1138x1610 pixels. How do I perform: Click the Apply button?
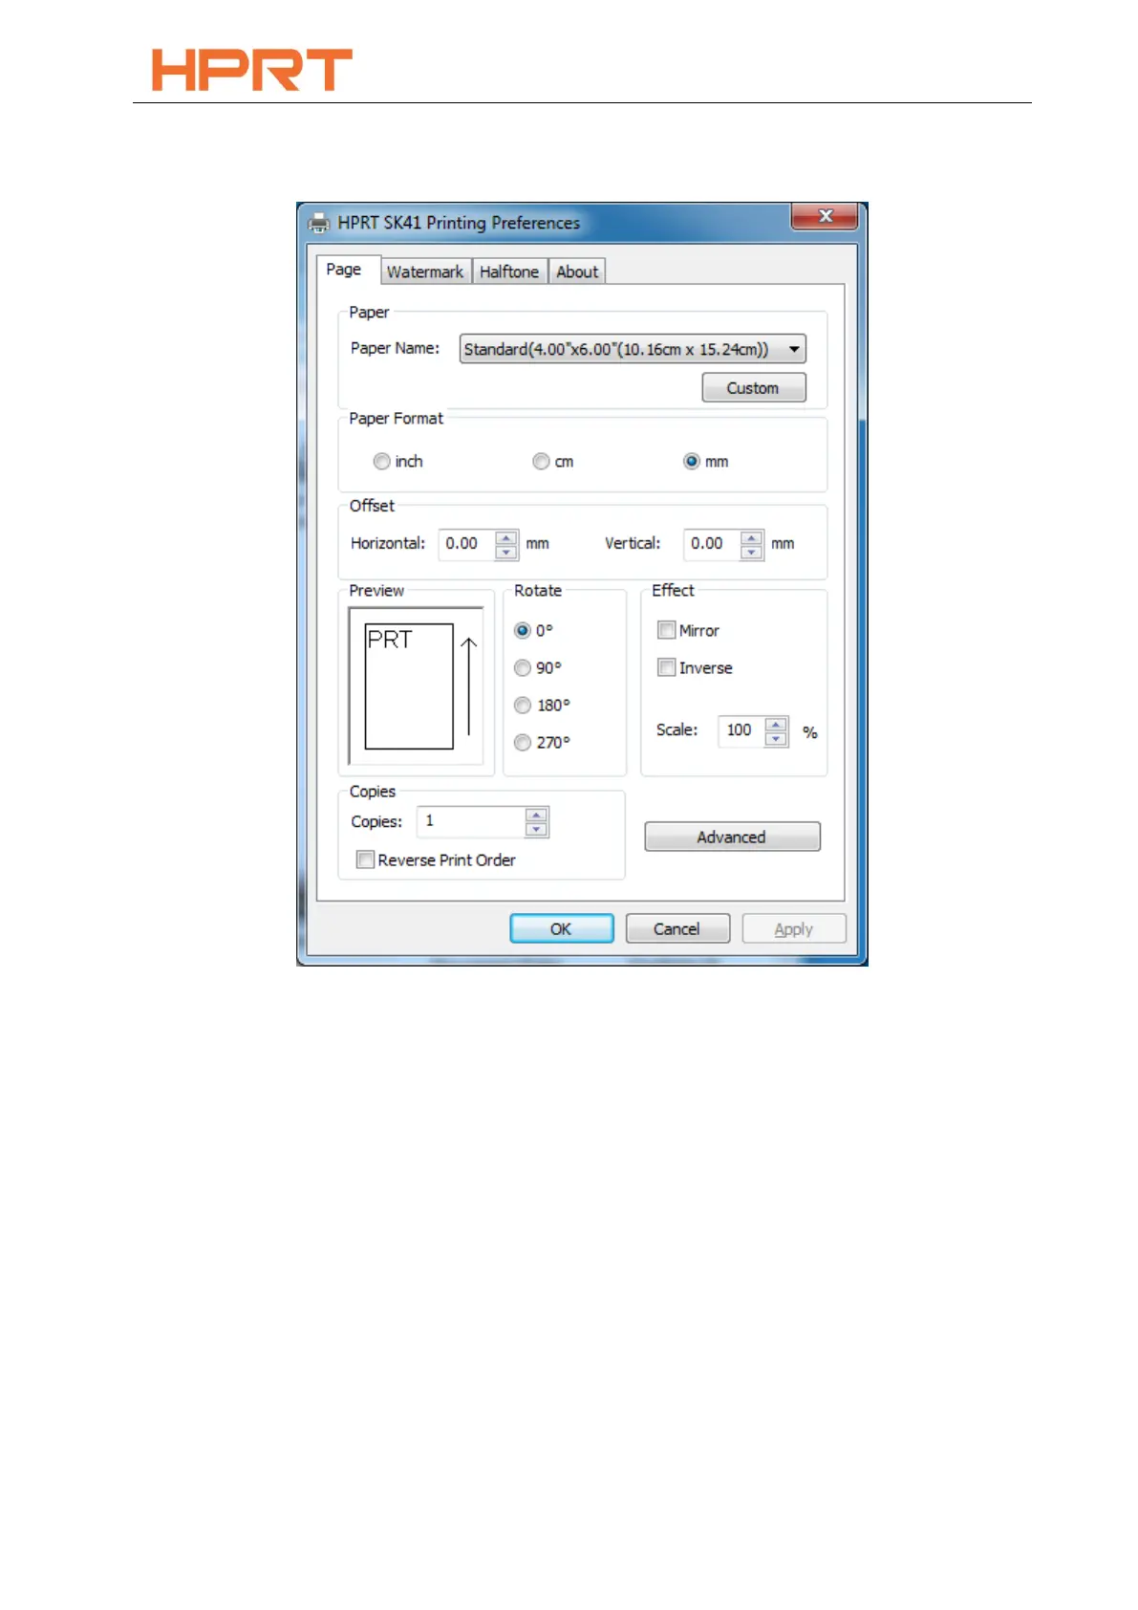[x=794, y=928]
